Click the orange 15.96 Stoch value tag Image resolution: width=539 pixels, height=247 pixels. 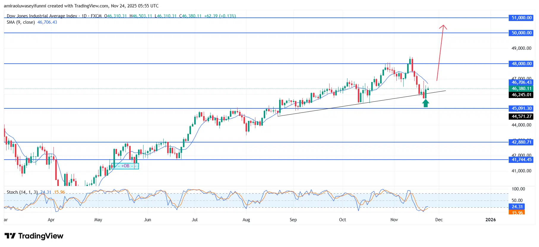pyautogui.click(x=517, y=212)
